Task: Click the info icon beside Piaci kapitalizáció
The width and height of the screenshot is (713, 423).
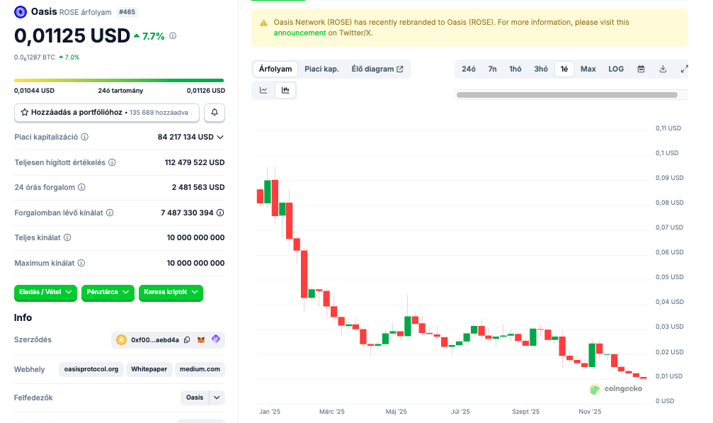Action: [x=85, y=137]
